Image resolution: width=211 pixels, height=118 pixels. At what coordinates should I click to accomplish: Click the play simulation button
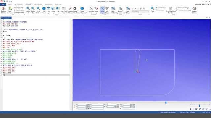[191, 109]
